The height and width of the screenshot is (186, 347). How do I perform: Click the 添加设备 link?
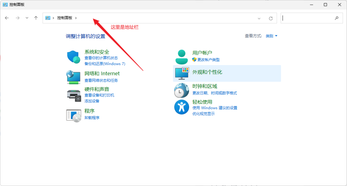click(x=92, y=101)
